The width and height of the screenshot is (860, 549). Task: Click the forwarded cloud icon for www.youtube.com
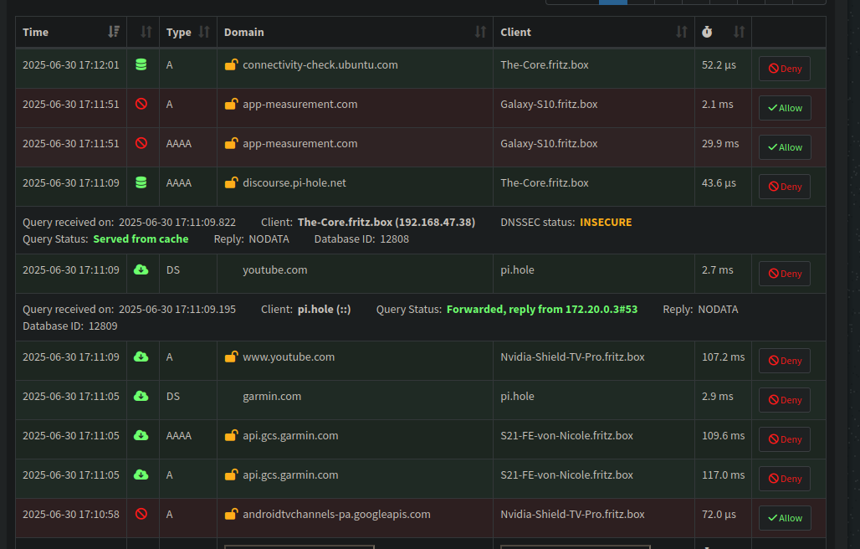point(141,357)
